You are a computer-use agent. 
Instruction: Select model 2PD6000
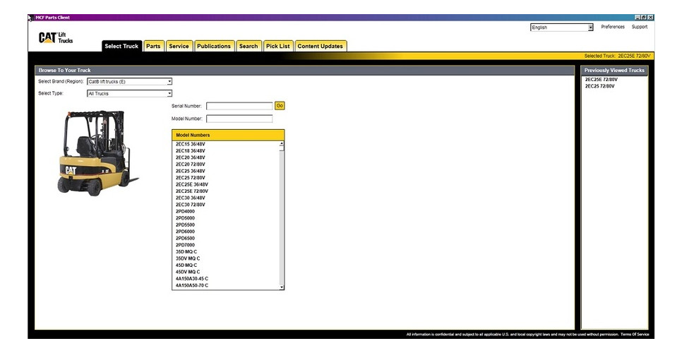coord(185,232)
